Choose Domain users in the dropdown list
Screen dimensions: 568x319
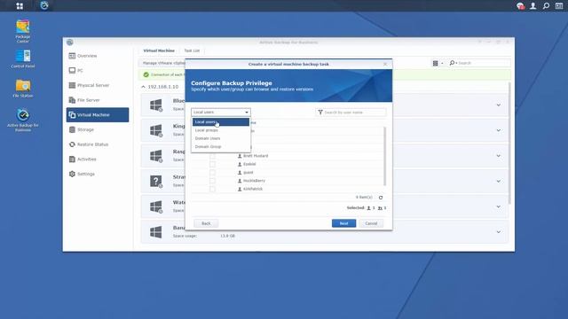pyautogui.click(x=221, y=138)
